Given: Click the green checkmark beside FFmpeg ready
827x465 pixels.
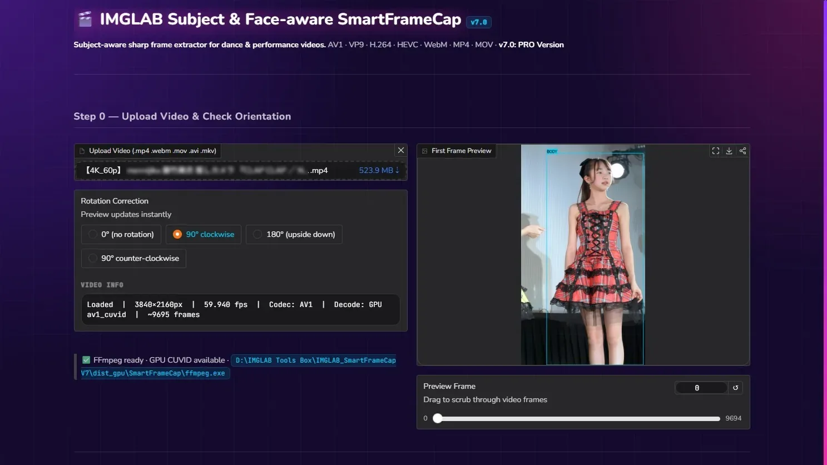Looking at the screenshot, I should click(86, 360).
